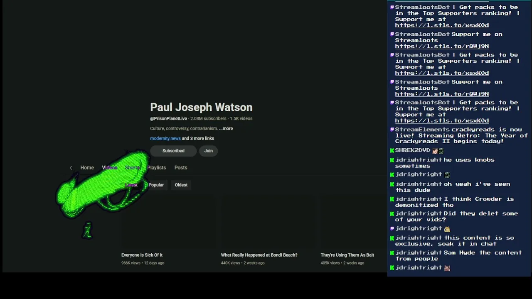Image resolution: width=532 pixels, height=299 pixels.
Task: Click '405K views · 2 weeks ago' text
Action: tap(342, 263)
